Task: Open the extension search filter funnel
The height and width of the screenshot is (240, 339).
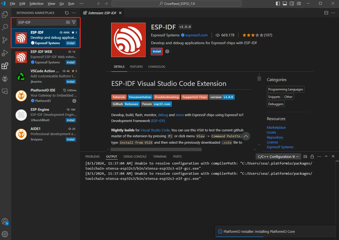Action: tap(74, 22)
